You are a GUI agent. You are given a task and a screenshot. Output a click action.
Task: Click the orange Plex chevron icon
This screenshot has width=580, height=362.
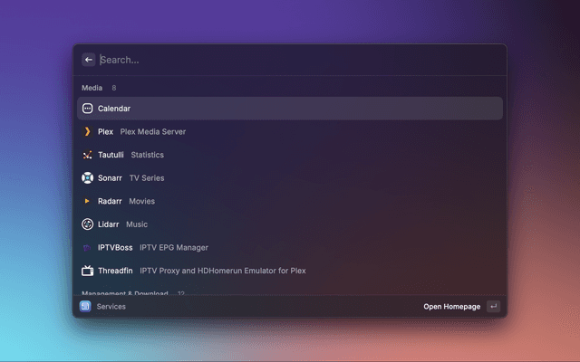tap(88, 131)
